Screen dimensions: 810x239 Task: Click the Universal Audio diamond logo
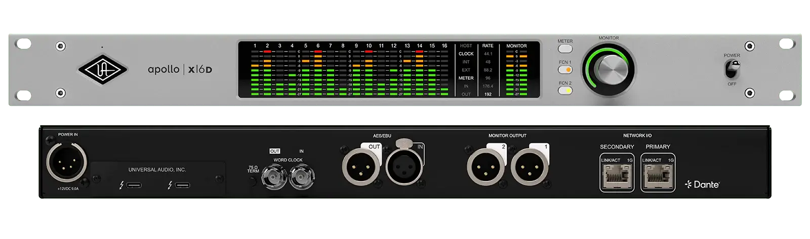coord(102,70)
